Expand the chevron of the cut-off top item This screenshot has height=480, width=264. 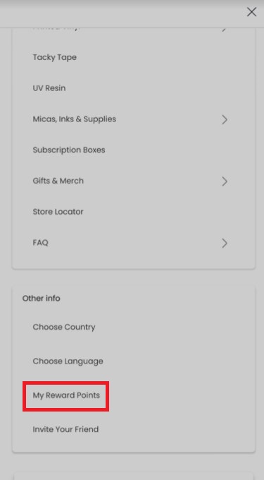point(225,30)
